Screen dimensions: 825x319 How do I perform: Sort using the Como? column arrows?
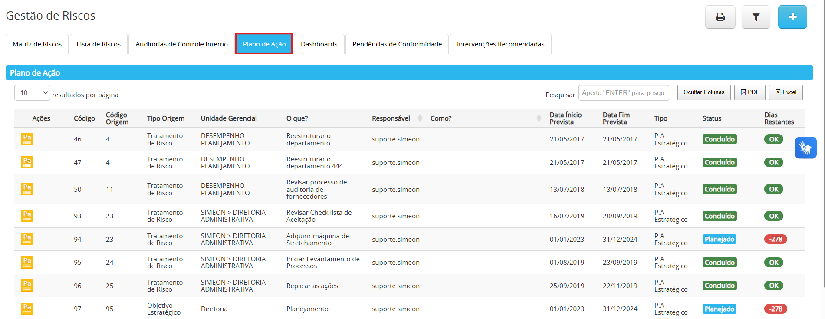(539, 118)
